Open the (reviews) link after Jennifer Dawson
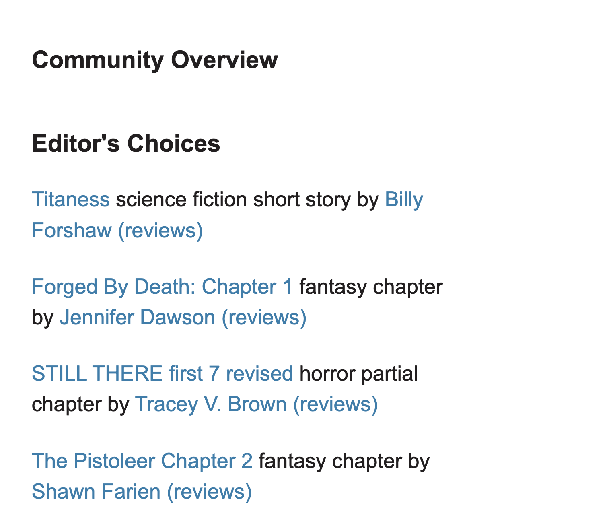The image size is (613, 528). 264,318
